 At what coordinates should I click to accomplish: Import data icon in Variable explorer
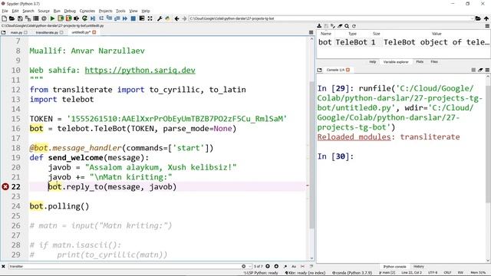click(319, 26)
